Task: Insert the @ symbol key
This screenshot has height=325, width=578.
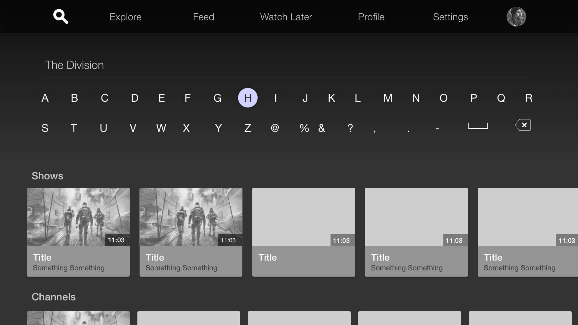Action: [275, 128]
